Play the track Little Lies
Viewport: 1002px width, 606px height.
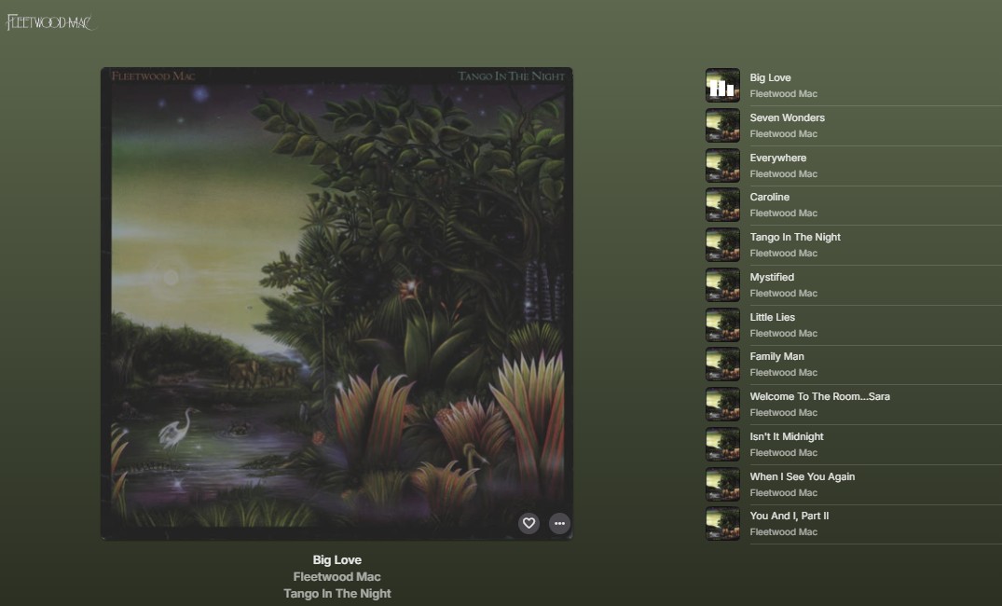[773, 317]
